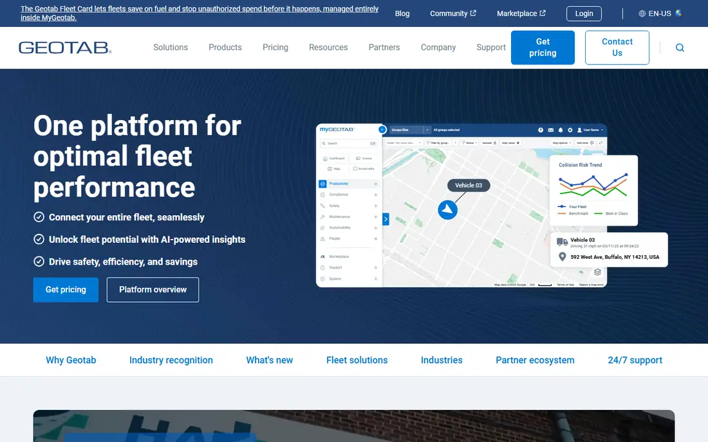
Task: Click the settings gear icon in MyGeotab mockup
Action: coord(570,130)
